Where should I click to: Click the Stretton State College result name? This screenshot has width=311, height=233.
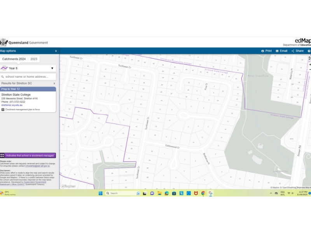[x=16, y=94]
